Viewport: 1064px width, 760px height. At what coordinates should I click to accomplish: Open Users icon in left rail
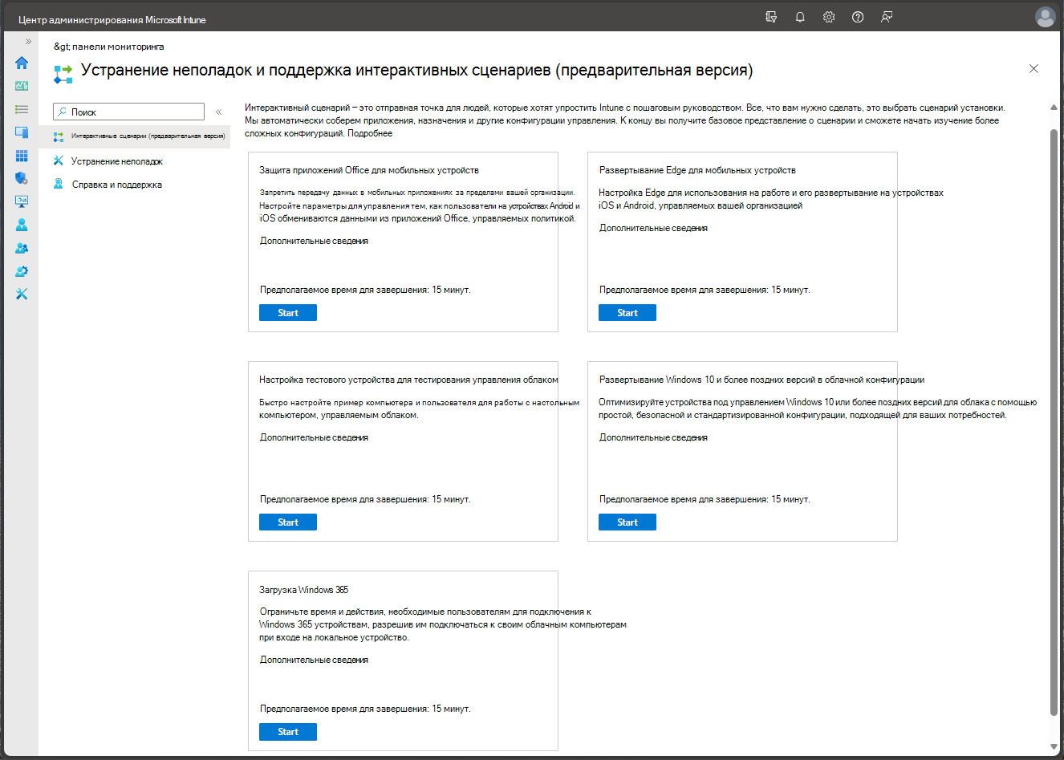pos(22,225)
